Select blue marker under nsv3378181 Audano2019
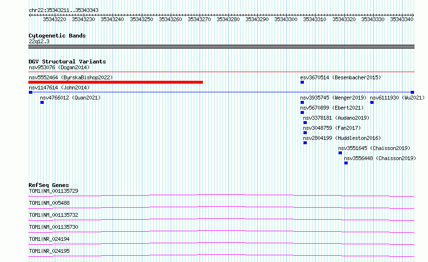428x262 pixels. point(305,123)
